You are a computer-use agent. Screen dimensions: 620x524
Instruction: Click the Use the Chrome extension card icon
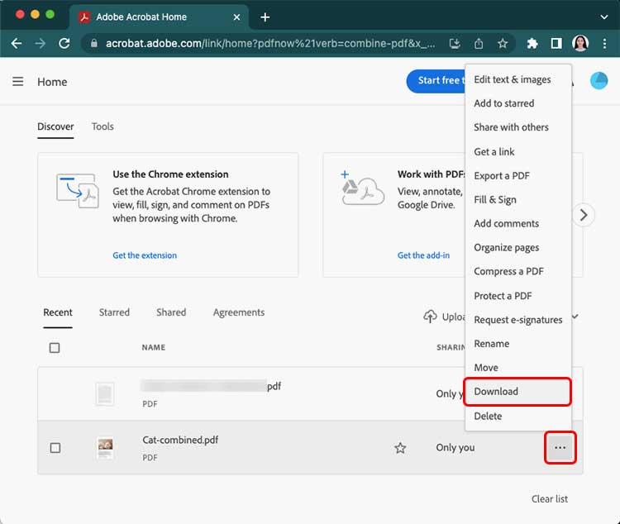click(78, 191)
